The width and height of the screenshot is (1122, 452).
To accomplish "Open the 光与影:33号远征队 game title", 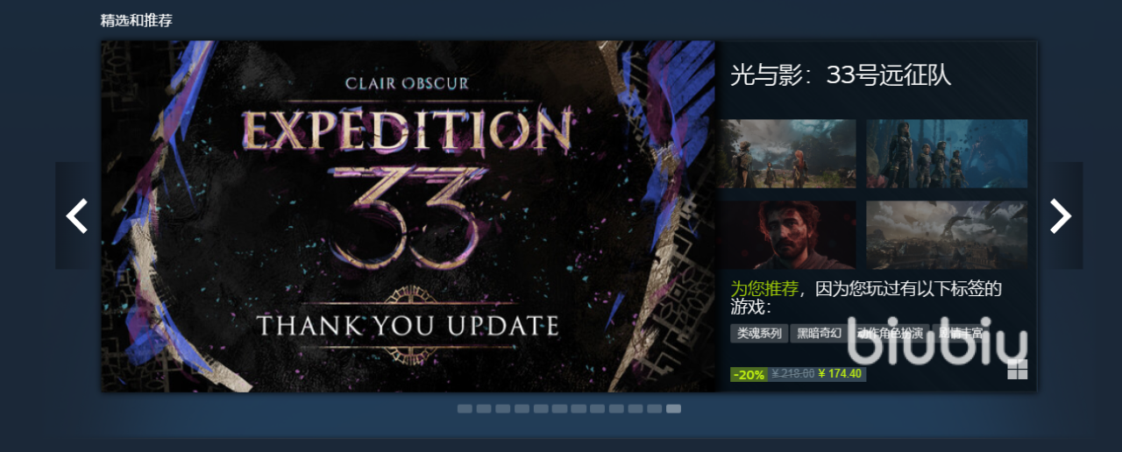I will [x=841, y=75].
